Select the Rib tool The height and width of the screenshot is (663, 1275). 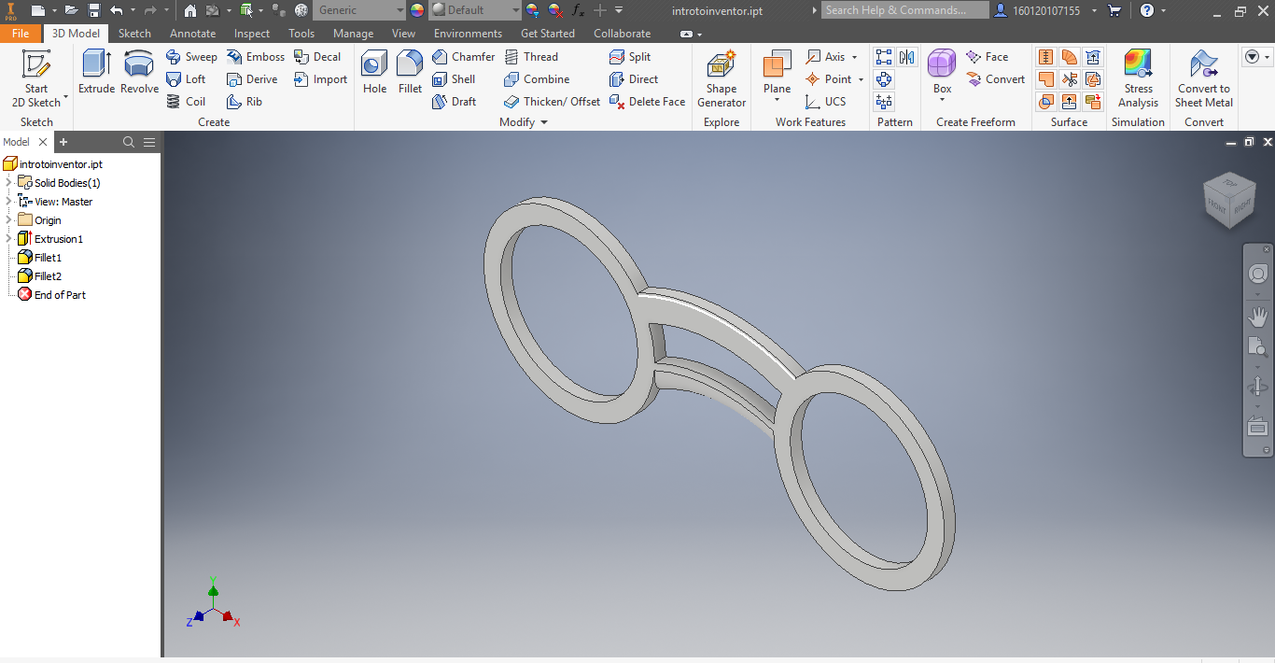tap(245, 102)
